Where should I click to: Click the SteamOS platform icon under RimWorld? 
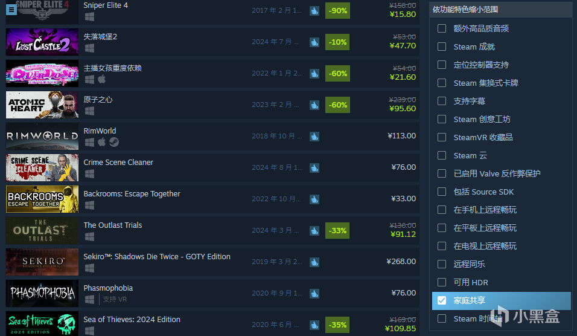[114, 142]
